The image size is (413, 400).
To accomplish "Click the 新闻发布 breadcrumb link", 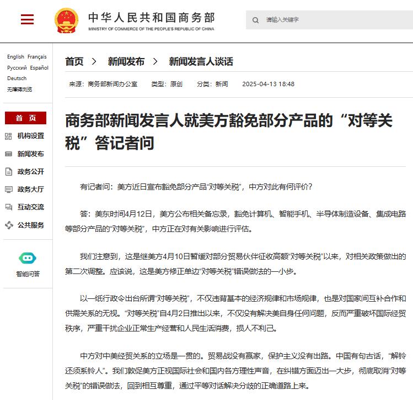I will pos(126,61).
